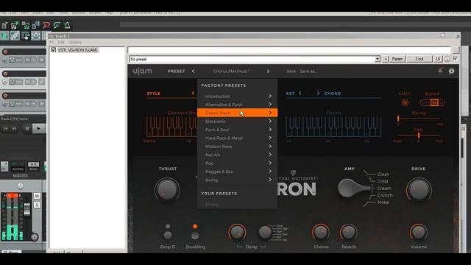Click the next Key arrow
The width and height of the screenshot is (471, 265).
(x=318, y=93)
